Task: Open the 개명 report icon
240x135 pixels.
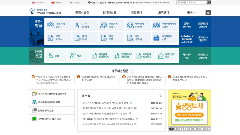Action: pos(73,56)
